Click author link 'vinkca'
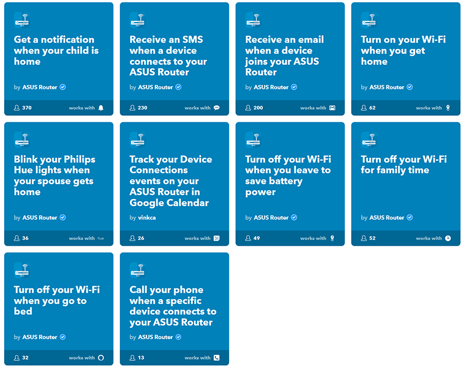The image size is (465, 369). tap(147, 218)
